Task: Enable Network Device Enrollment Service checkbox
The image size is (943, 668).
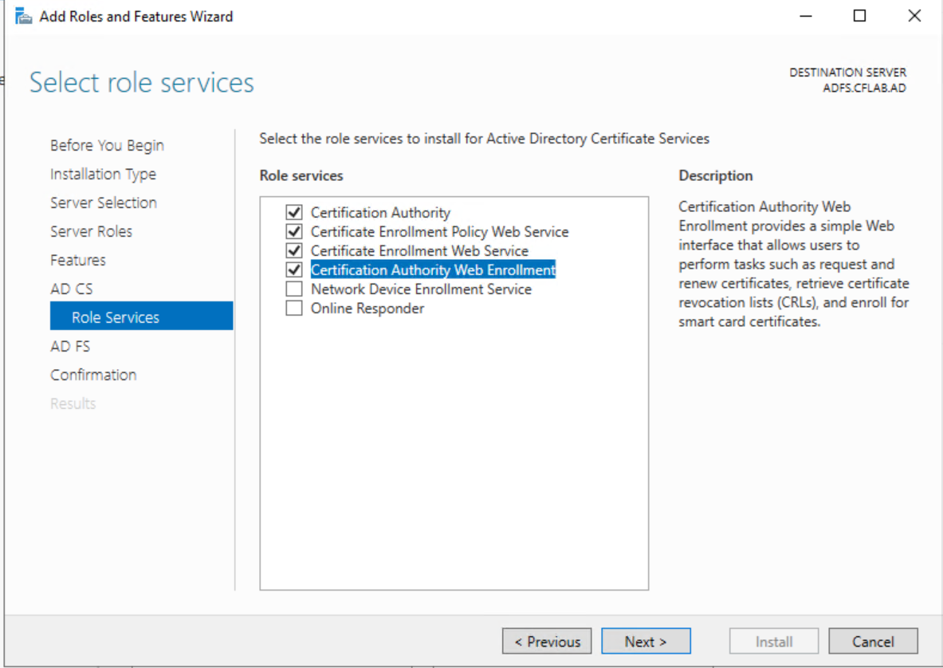Action: coord(294,289)
